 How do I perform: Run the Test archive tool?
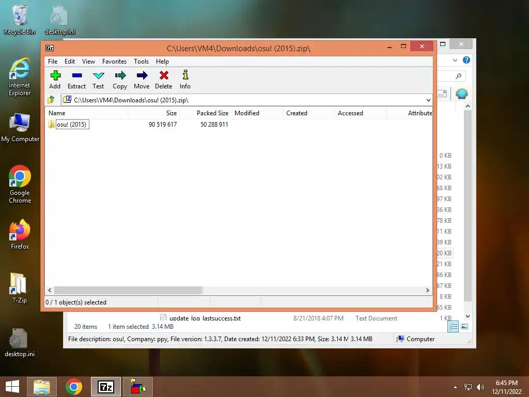coord(98,80)
